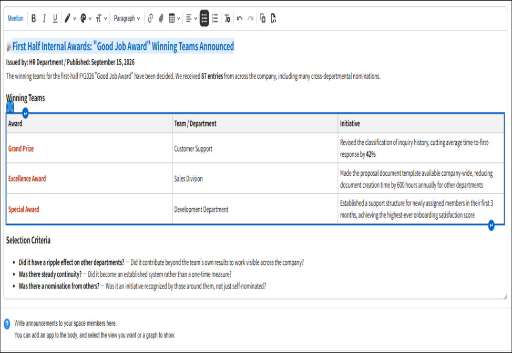Toggle underline formatting
Viewport: 512px width, 353px height.
pyautogui.click(x=55, y=18)
